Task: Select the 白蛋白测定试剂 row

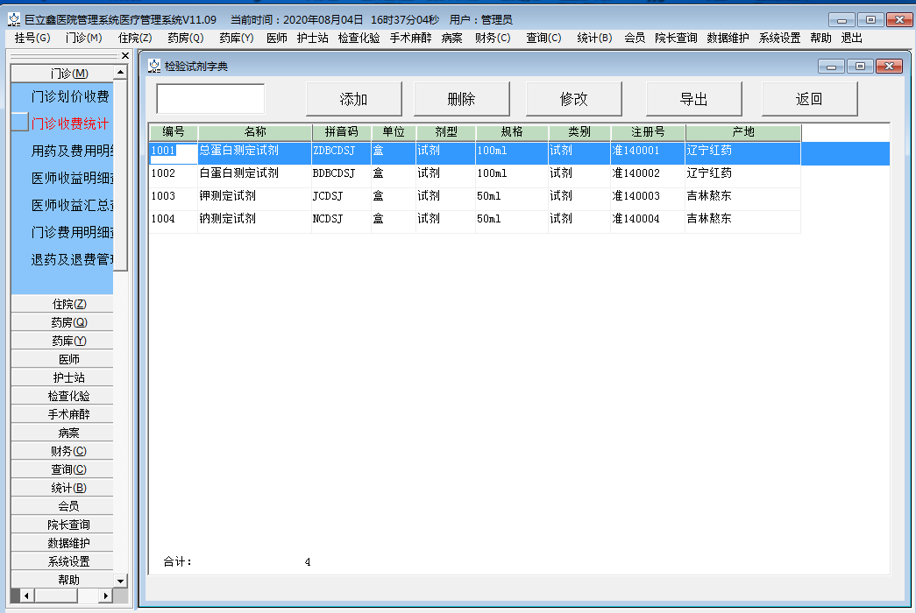Action: (238, 173)
